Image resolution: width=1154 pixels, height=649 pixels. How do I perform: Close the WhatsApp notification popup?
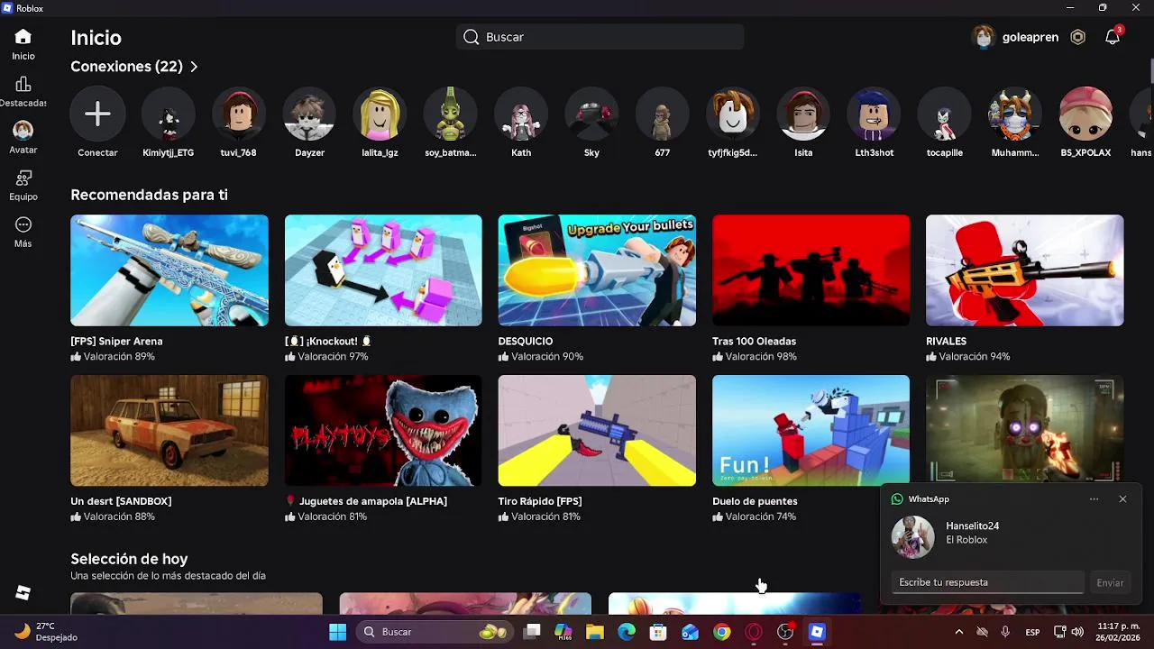click(x=1122, y=498)
